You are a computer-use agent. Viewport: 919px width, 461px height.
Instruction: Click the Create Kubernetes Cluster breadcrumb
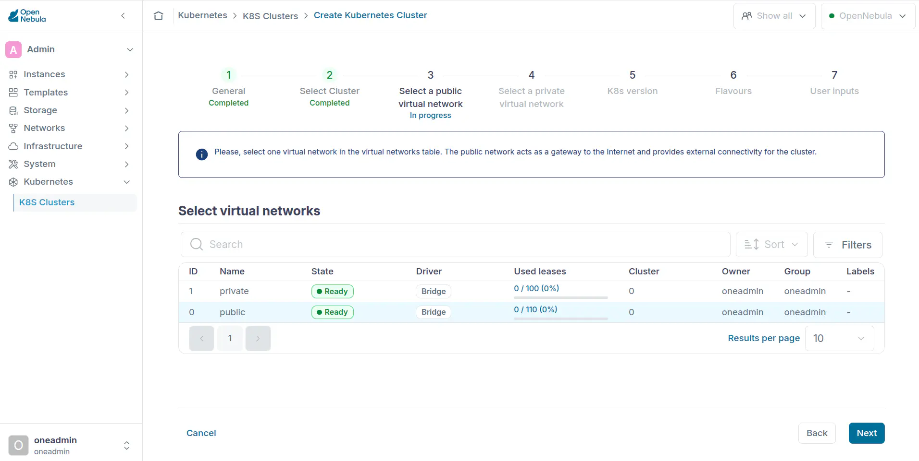point(370,15)
